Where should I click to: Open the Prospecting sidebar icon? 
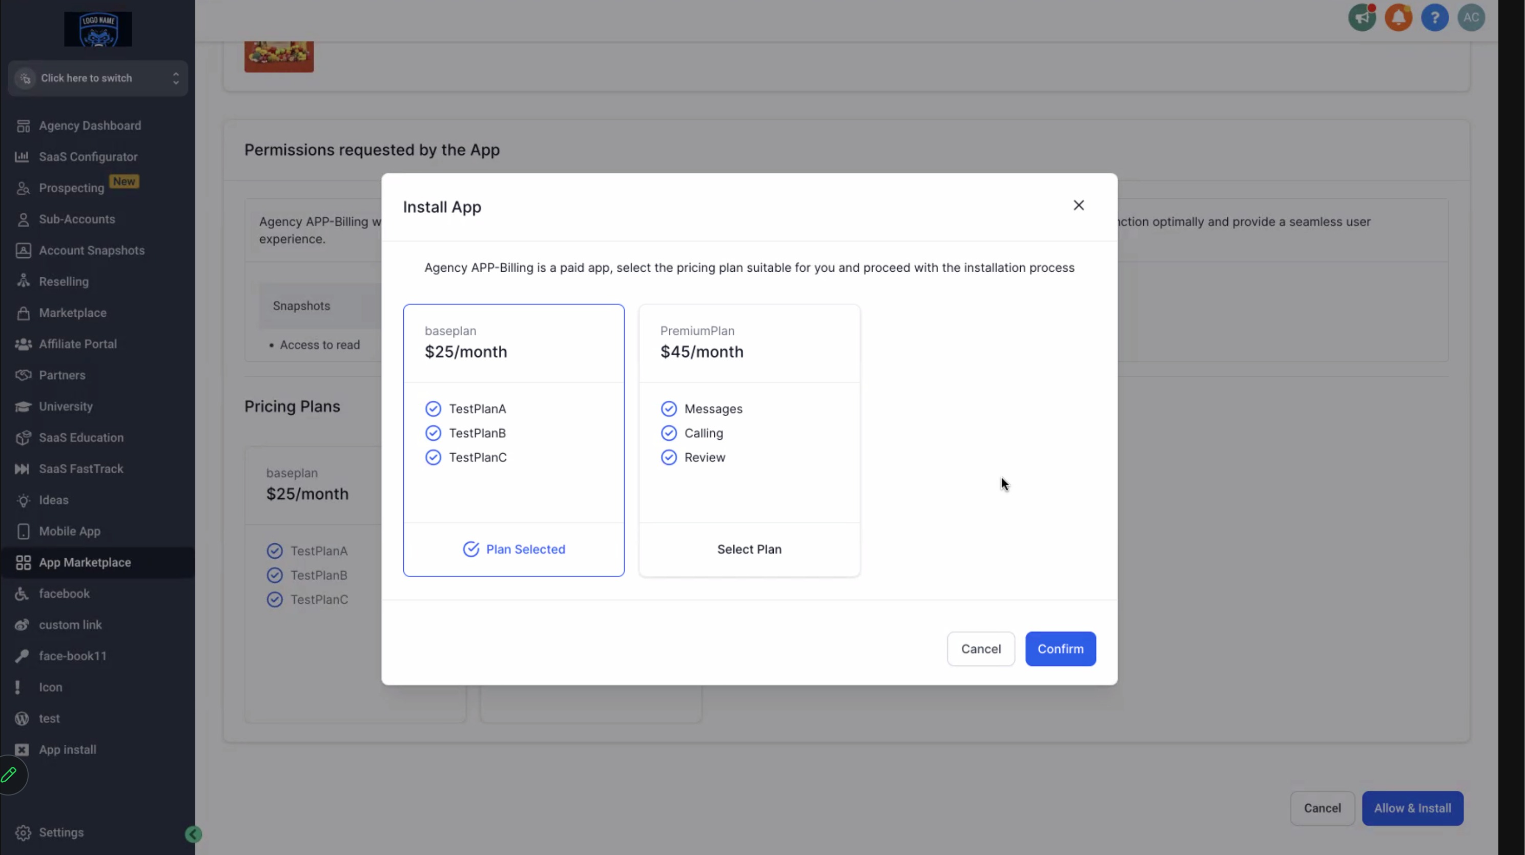click(23, 188)
